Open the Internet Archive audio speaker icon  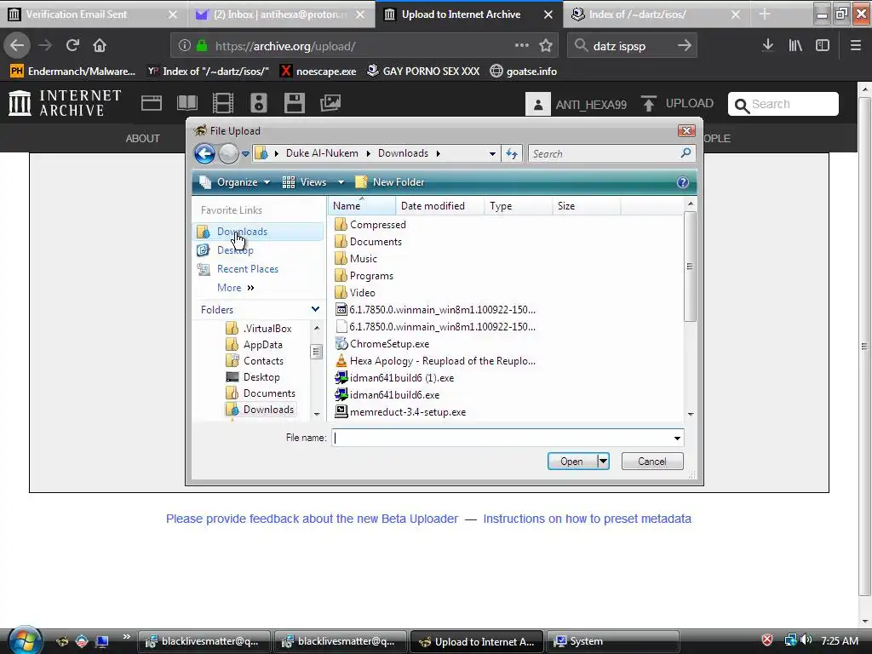click(x=259, y=103)
